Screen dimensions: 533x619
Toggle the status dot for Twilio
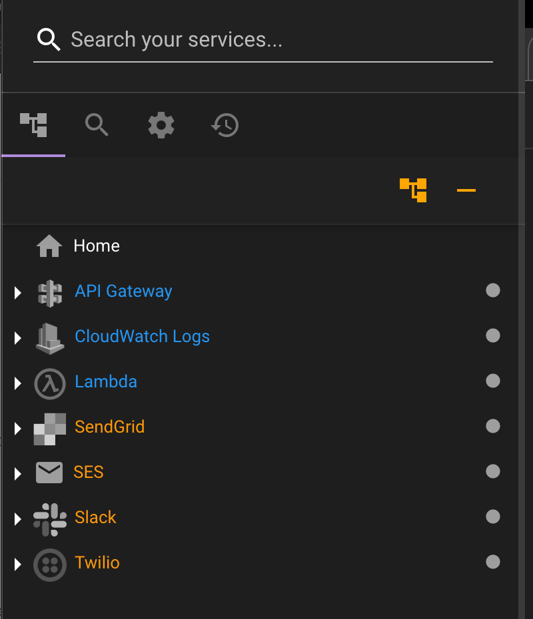[x=493, y=562]
